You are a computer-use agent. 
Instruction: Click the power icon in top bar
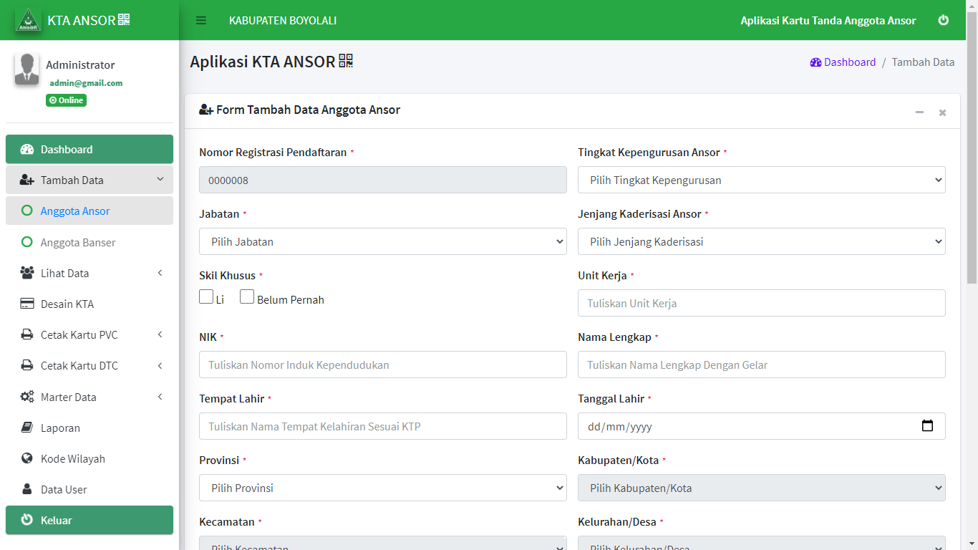tap(943, 20)
